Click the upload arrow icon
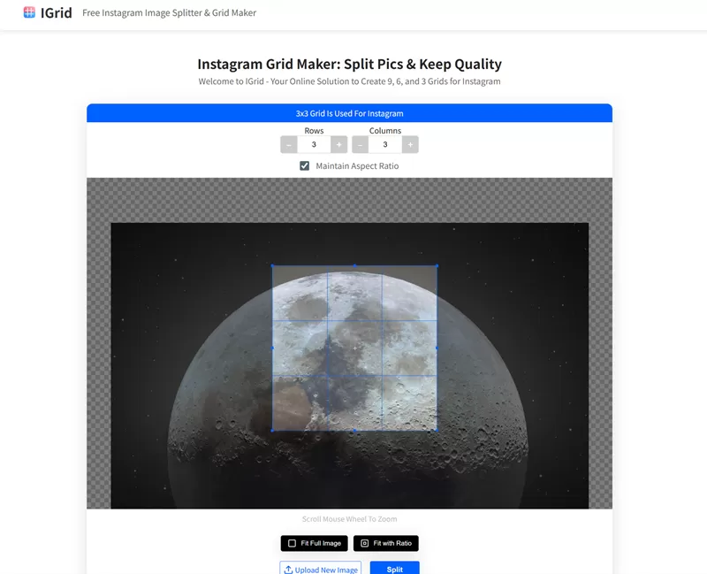Image resolution: width=707 pixels, height=574 pixels. click(x=289, y=570)
